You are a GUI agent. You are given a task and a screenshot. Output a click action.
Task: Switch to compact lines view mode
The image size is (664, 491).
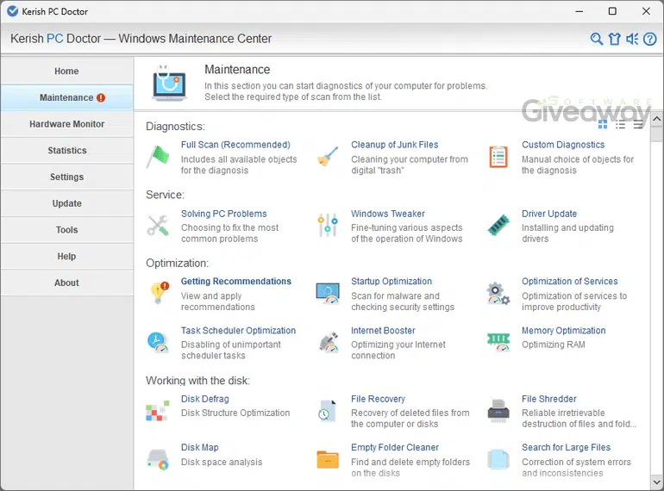[638, 124]
